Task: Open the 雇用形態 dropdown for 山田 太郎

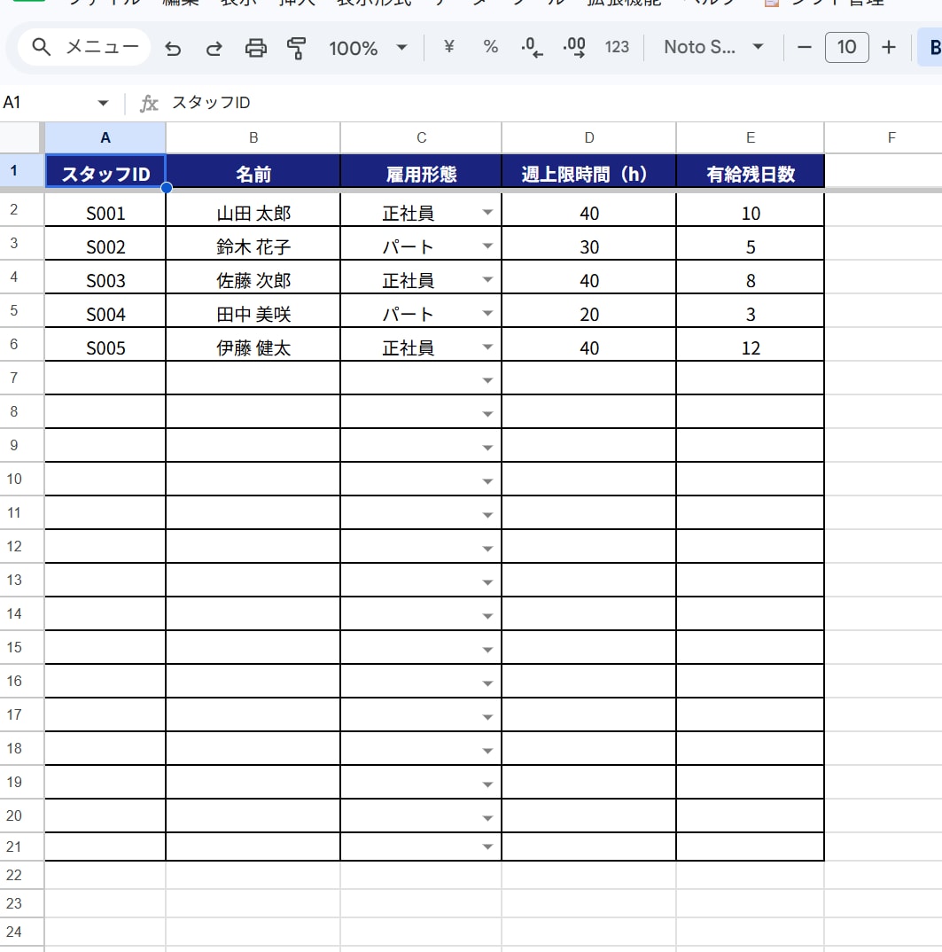Action: coord(487,213)
